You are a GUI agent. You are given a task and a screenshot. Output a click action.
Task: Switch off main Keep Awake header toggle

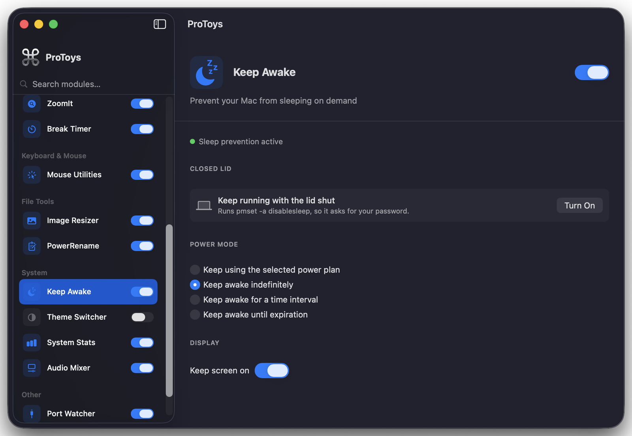click(x=592, y=73)
